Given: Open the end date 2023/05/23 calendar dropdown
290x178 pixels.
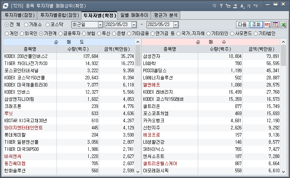Looking at the screenshot, I should [x=176, y=25].
